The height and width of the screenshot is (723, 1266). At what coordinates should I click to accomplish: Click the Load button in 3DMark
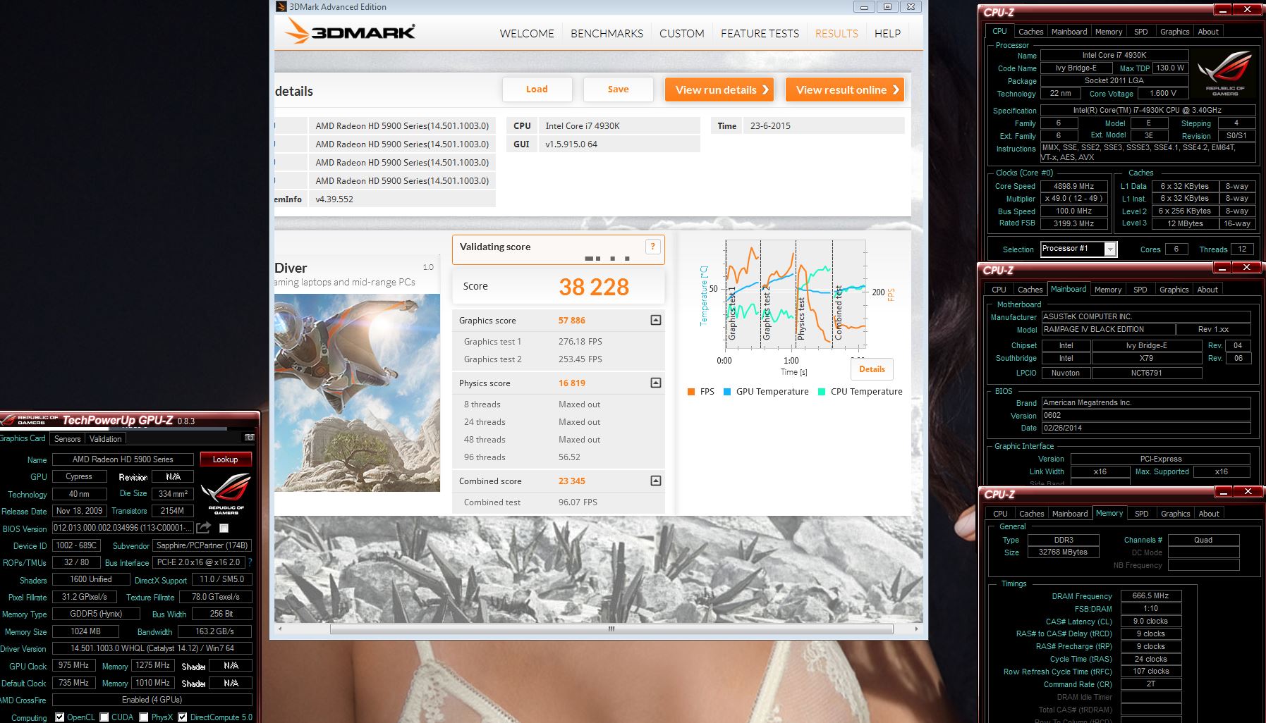click(x=537, y=89)
